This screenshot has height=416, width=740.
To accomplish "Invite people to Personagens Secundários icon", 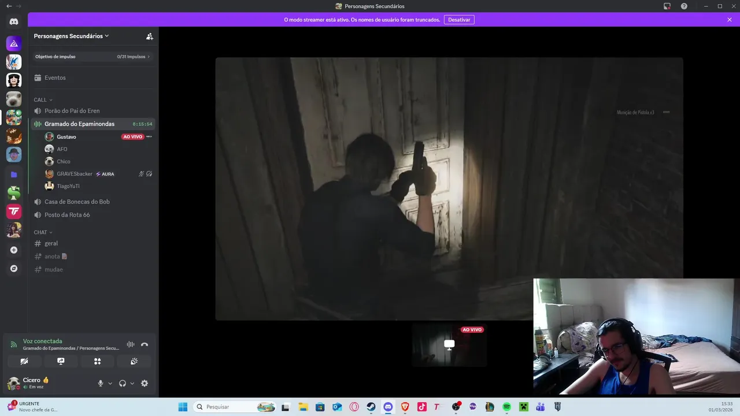I will (x=149, y=36).
